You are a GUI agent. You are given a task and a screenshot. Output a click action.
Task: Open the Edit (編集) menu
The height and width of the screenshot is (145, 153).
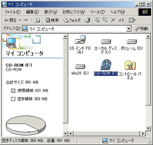pyautogui.click(x=32, y=12)
